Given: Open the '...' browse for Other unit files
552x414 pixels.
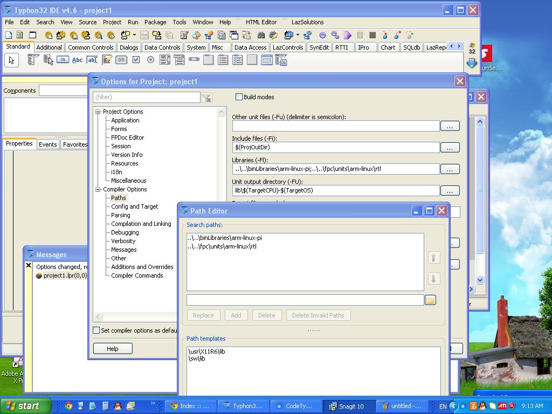Looking at the screenshot, I should [x=450, y=126].
